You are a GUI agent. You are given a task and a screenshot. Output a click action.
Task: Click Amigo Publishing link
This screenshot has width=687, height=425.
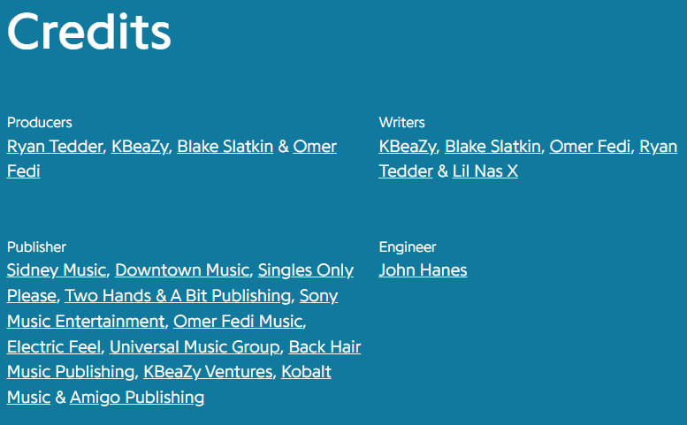[x=137, y=398]
